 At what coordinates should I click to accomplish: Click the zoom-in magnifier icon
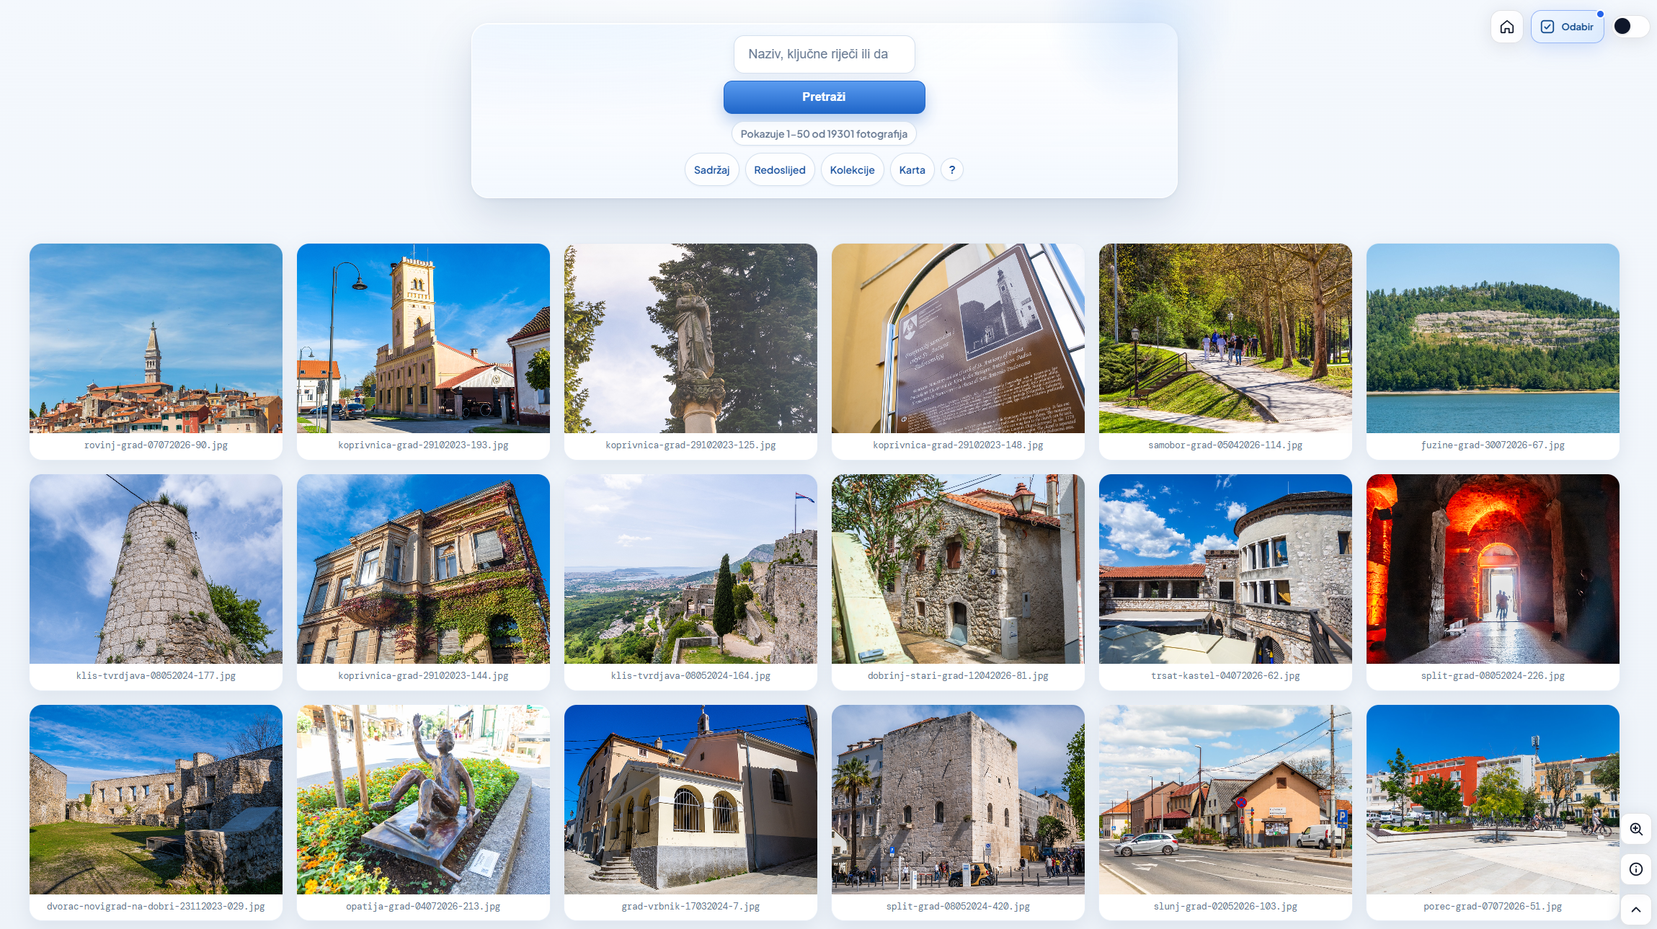[x=1635, y=829]
